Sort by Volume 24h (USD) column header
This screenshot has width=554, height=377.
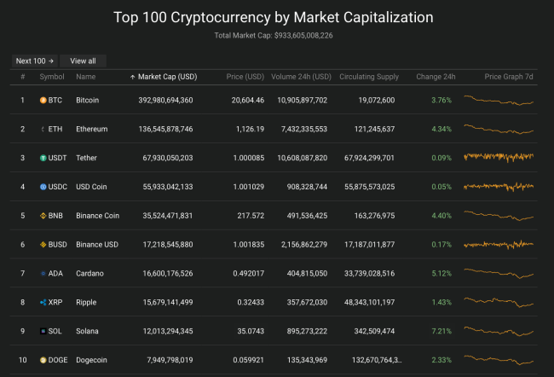tap(301, 77)
